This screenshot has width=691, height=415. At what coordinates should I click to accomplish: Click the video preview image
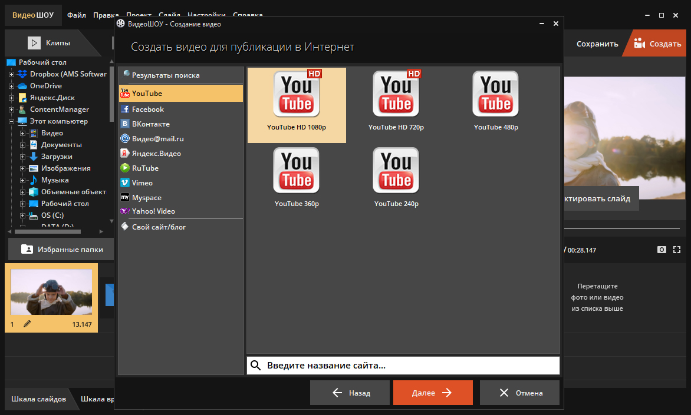pyautogui.click(x=624, y=138)
